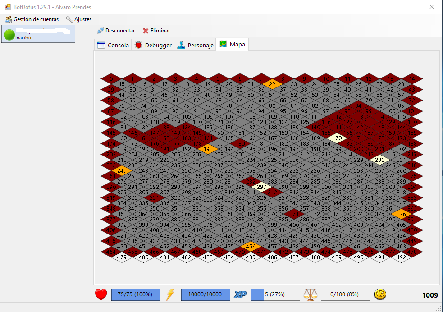Click the Gestión de cuentas users icon
Screen dimensions: 443x312
click(x=9, y=19)
